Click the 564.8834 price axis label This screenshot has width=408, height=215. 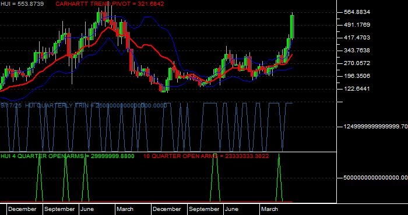coord(357,12)
